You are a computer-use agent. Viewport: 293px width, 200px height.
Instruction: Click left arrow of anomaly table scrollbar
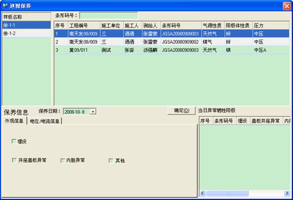tap(202, 193)
